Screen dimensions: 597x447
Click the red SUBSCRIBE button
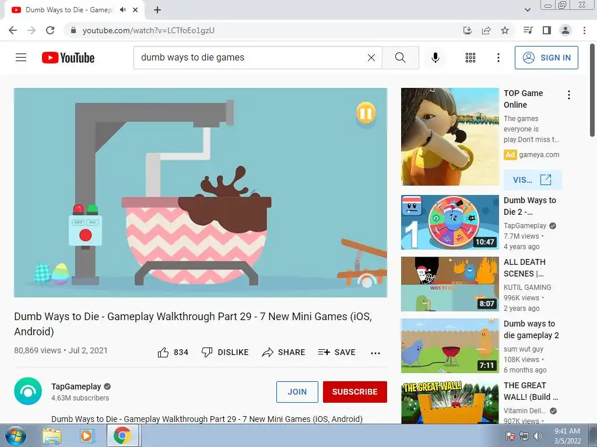click(x=355, y=392)
